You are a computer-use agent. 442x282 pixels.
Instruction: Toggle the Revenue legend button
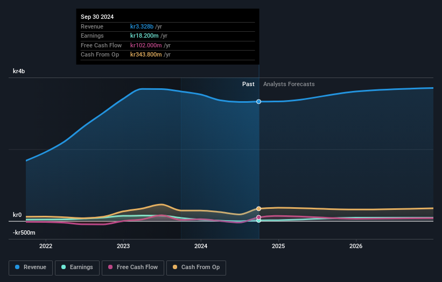[31, 267]
